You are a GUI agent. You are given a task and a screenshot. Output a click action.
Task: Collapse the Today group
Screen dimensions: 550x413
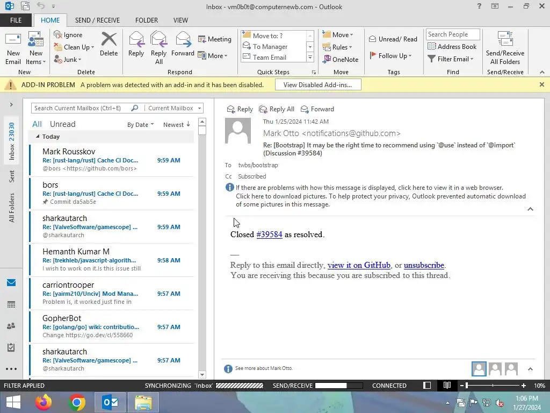point(38,136)
